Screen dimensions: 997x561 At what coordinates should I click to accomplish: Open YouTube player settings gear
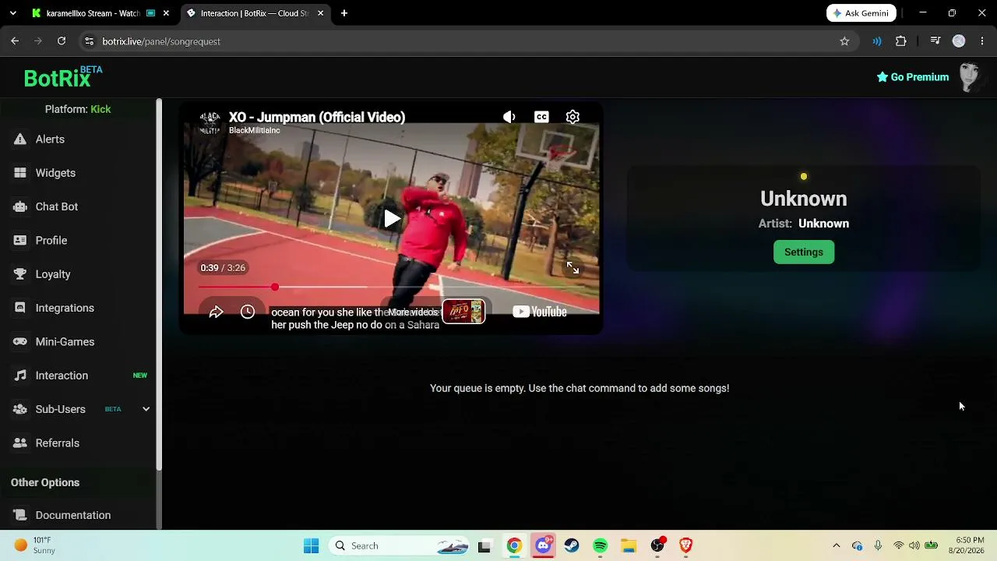point(572,117)
